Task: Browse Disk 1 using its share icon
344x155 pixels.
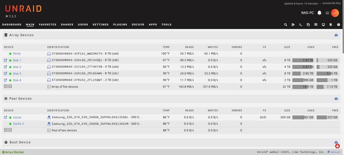Action: (6, 60)
